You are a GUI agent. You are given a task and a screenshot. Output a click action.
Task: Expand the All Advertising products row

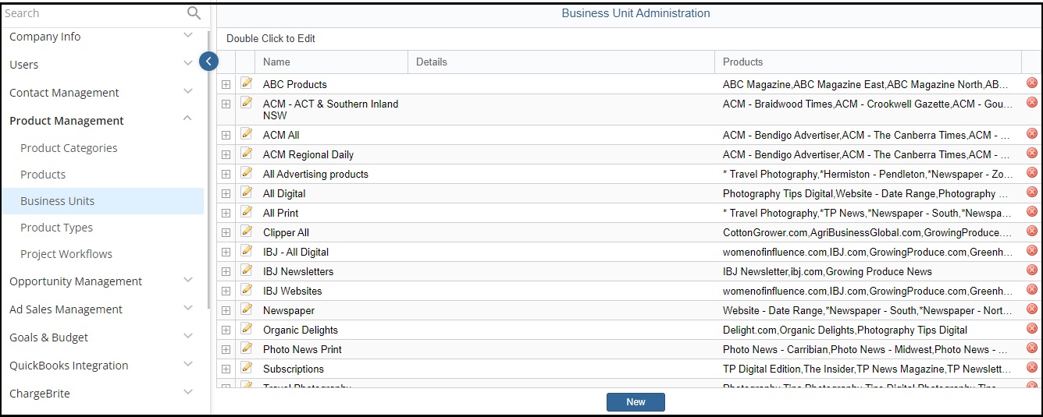tap(226, 174)
